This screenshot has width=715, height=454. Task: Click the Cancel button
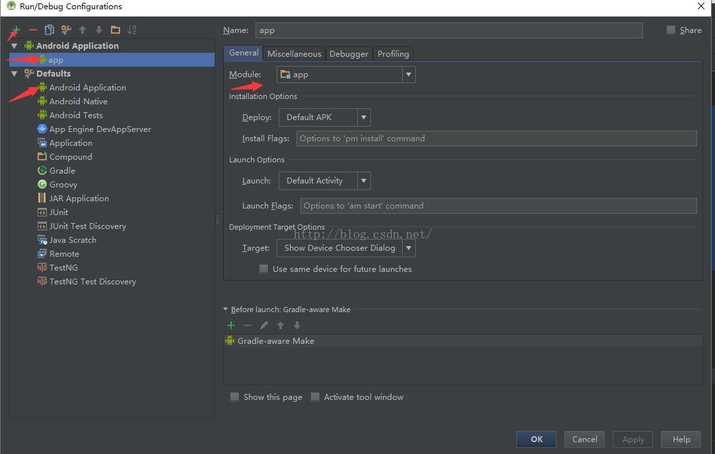pos(584,439)
